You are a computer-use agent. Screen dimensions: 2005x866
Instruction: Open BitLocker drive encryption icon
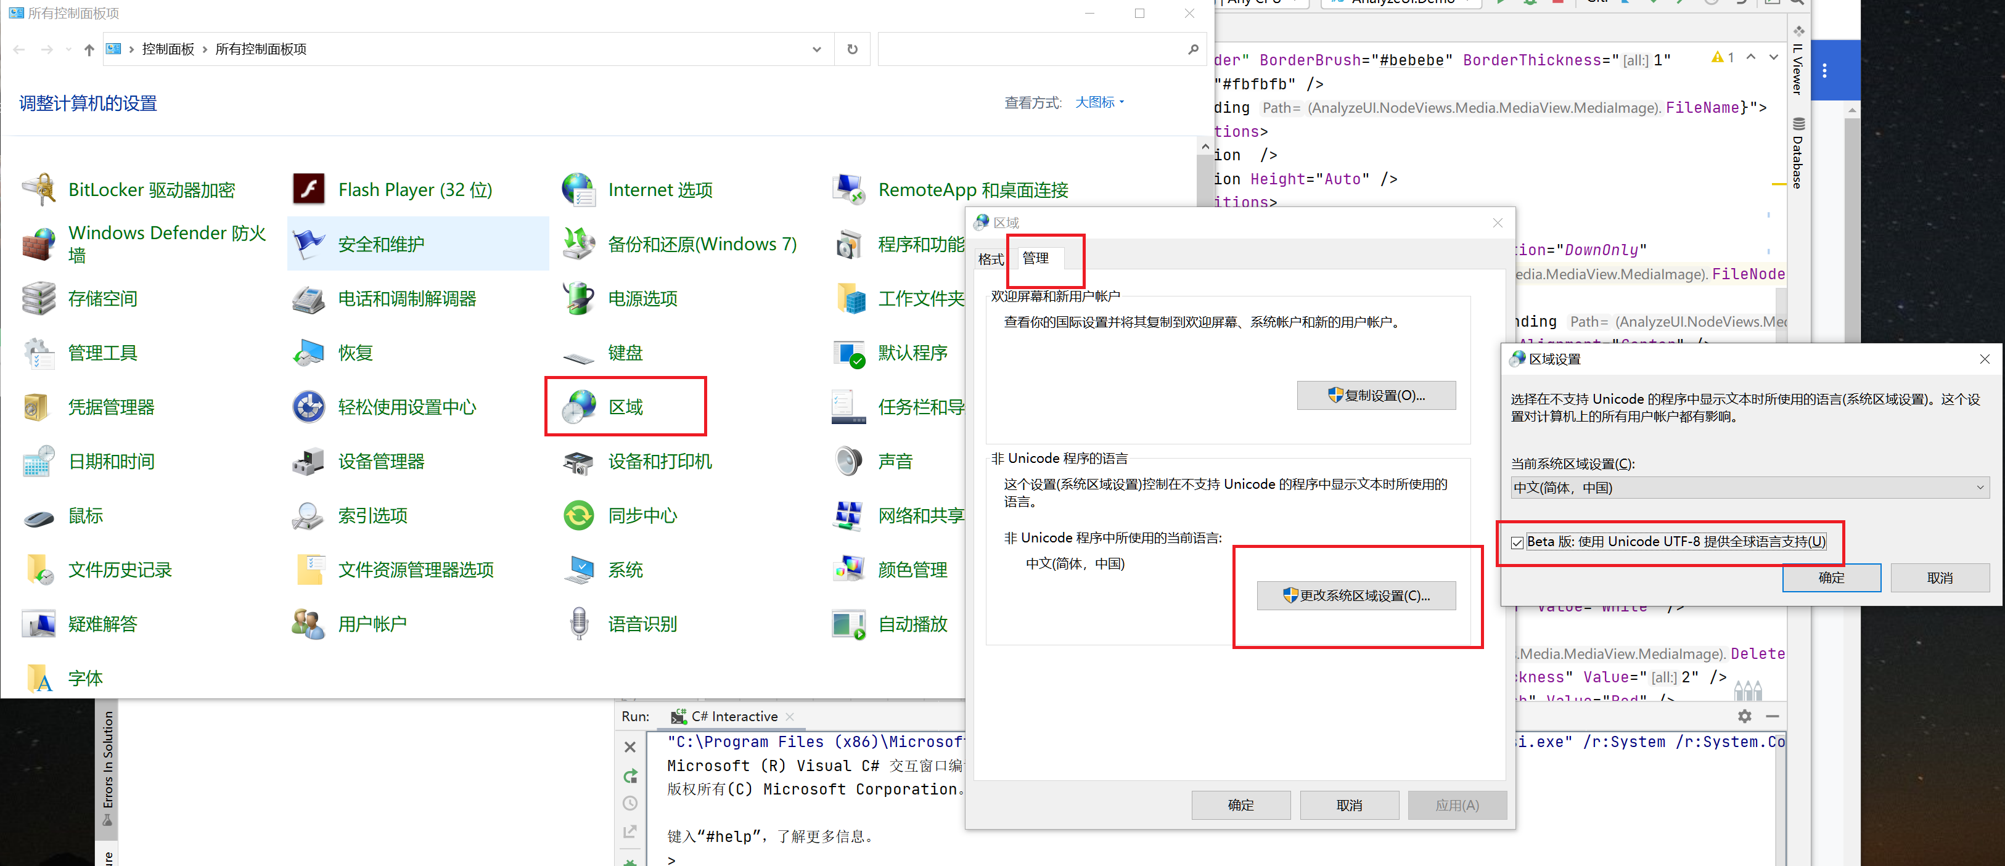pyautogui.click(x=39, y=190)
